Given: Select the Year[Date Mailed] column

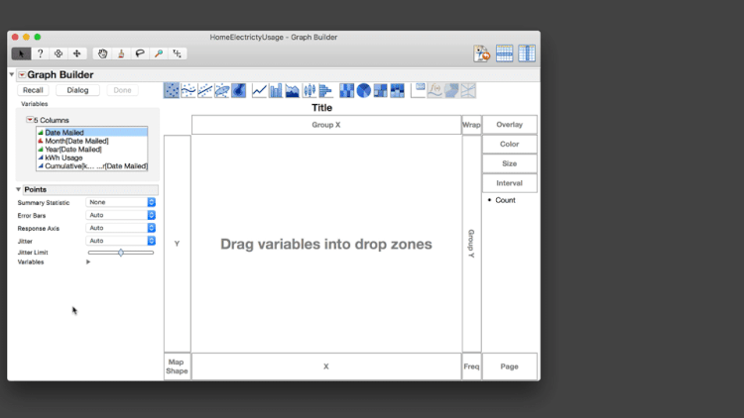Looking at the screenshot, I should point(91,150).
